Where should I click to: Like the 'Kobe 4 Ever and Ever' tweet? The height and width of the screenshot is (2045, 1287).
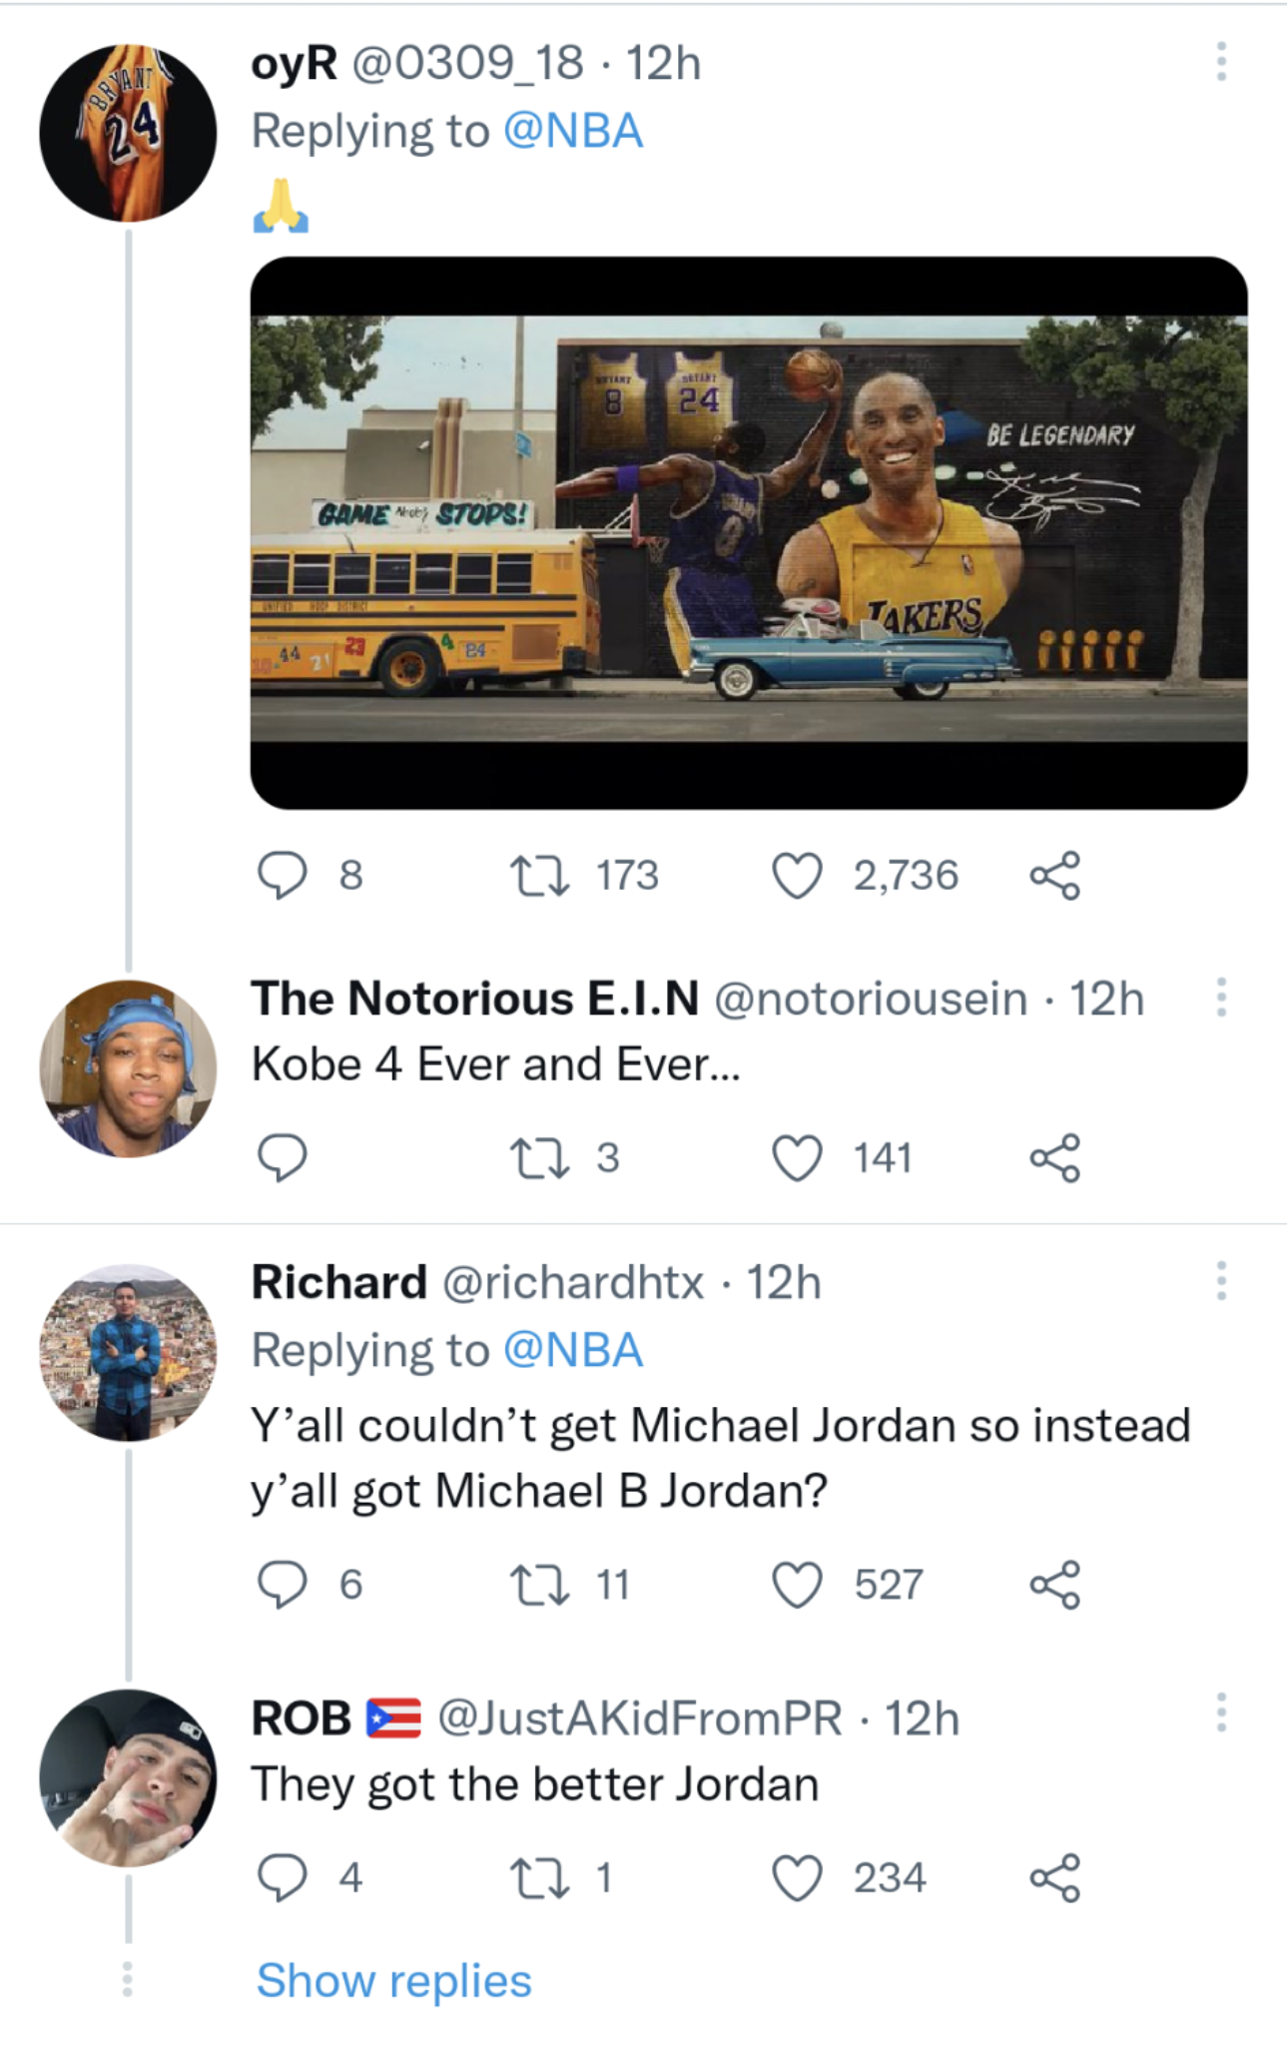[x=797, y=1158]
